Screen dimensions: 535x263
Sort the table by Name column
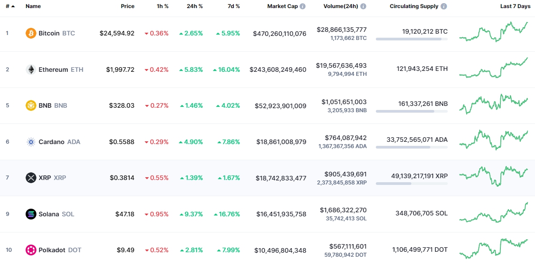(x=33, y=6)
